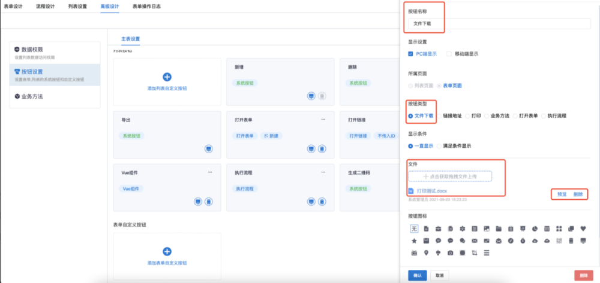Expand the ellipsis menu on Vue组件 card
Viewport: 600px width, 283px height.
tap(210, 172)
